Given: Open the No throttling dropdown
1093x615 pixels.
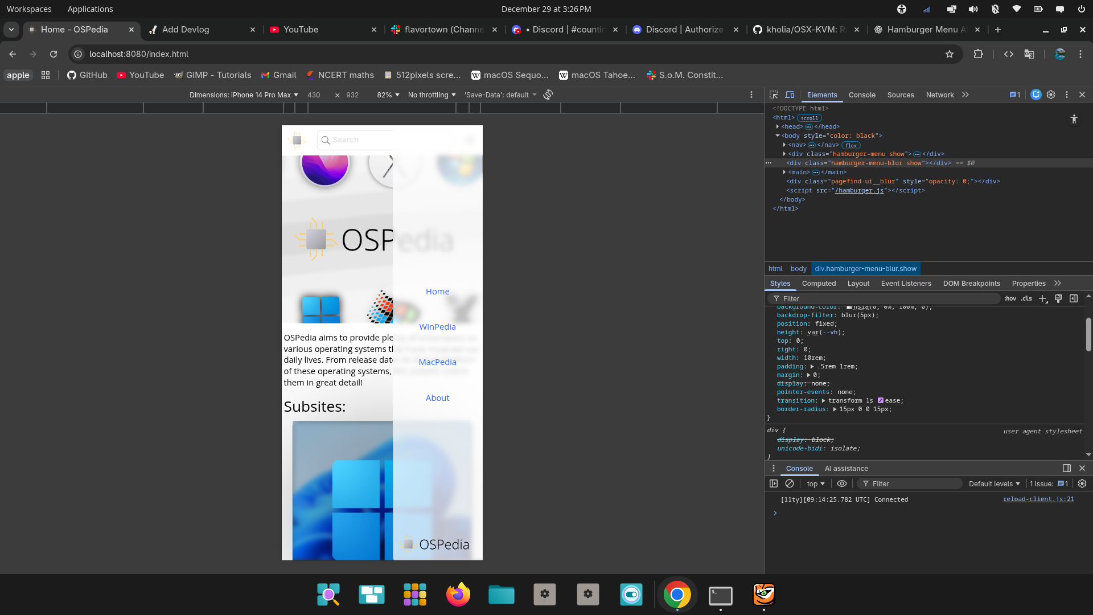Looking at the screenshot, I should pyautogui.click(x=432, y=95).
